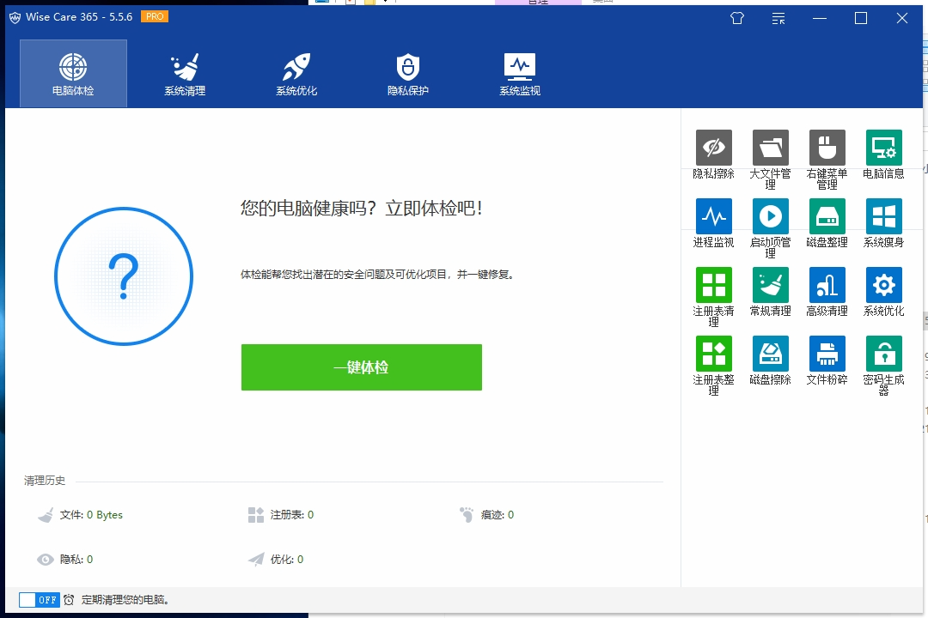Click the alarm clock schedule icon
The image size is (928, 618).
[69, 600]
